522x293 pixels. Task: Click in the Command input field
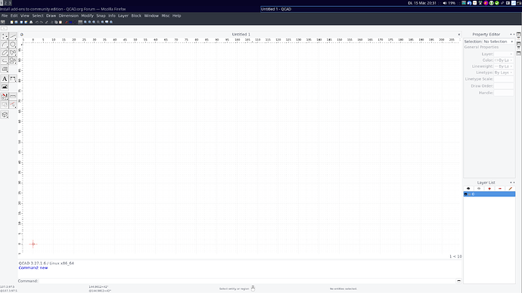247,281
